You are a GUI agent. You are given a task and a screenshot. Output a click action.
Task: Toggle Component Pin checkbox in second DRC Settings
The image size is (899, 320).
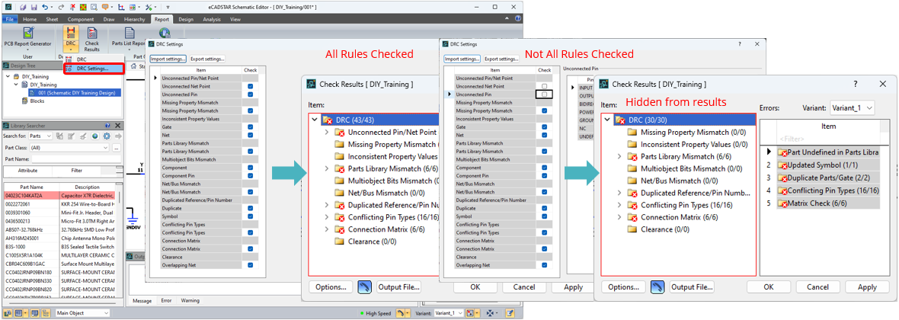pyautogui.click(x=543, y=175)
